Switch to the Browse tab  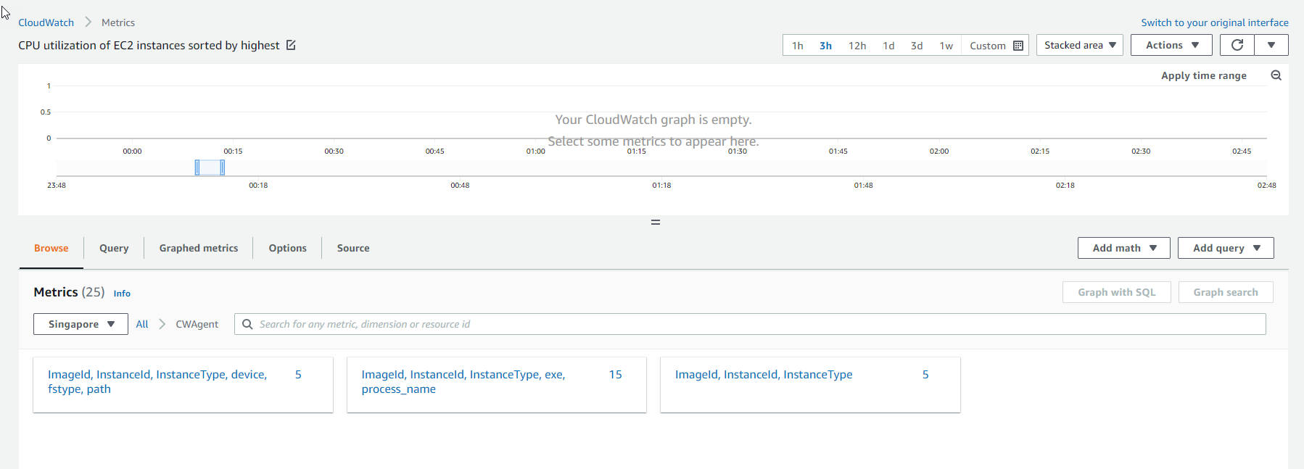51,248
